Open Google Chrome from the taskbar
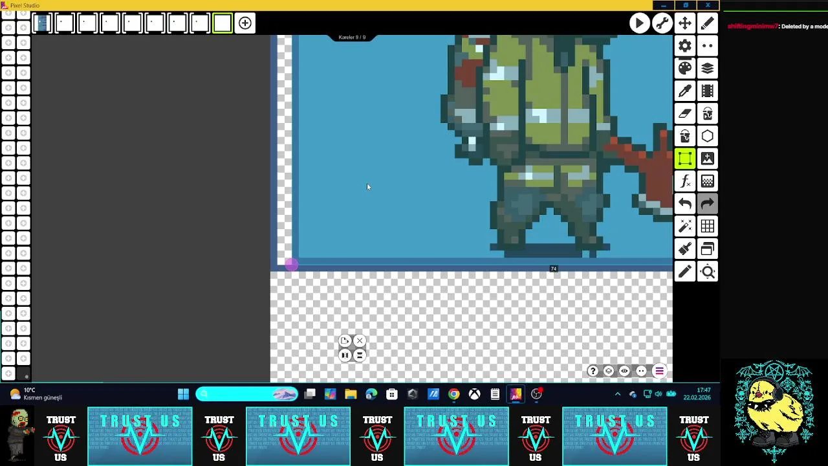The width and height of the screenshot is (828, 466). tap(454, 394)
